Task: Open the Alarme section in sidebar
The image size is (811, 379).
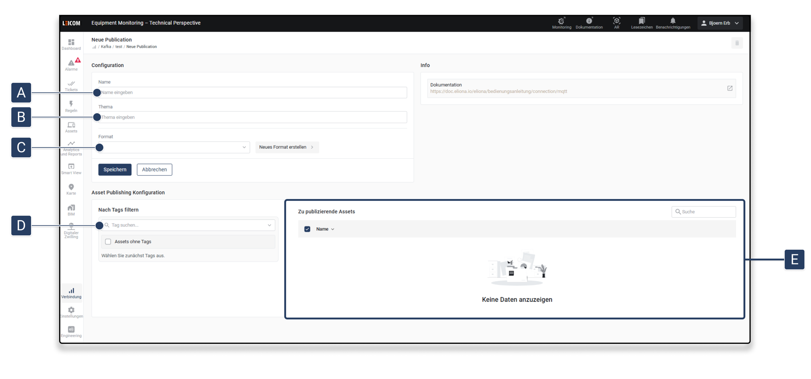Action: [71, 65]
